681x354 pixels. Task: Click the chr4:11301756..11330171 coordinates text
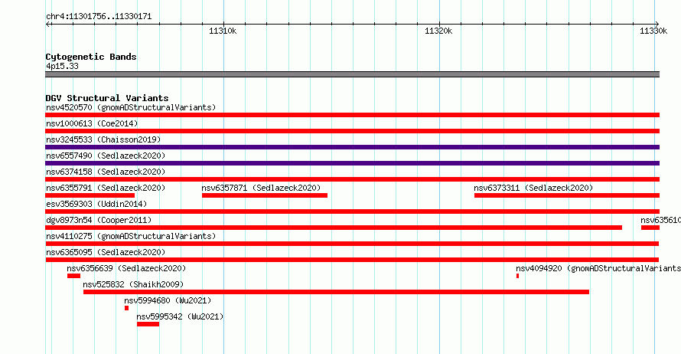[x=99, y=17]
